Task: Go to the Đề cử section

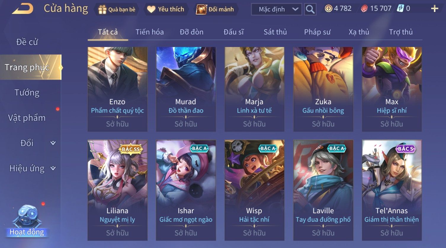Action: tap(27, 42)
